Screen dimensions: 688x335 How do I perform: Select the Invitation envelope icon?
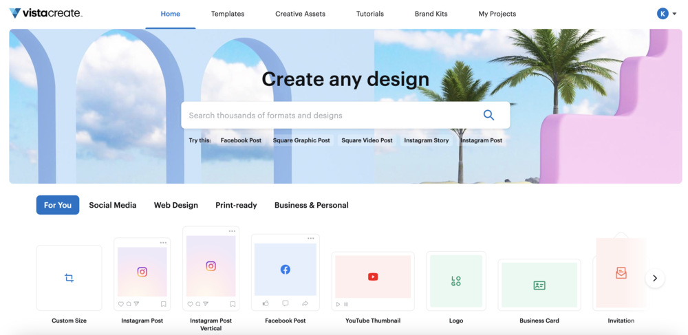(621, 273)
